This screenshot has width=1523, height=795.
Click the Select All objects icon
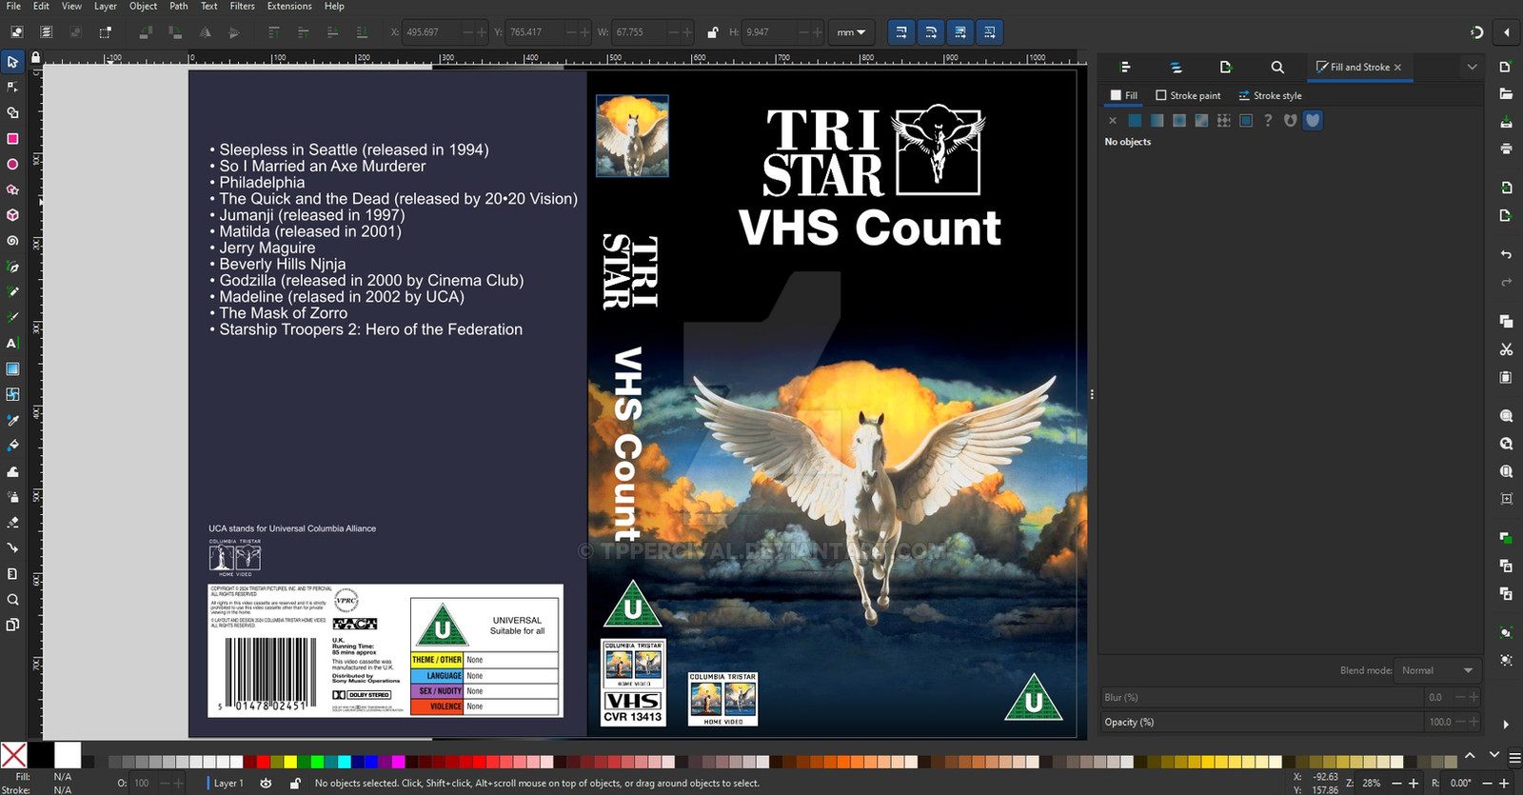pos(16,32)
